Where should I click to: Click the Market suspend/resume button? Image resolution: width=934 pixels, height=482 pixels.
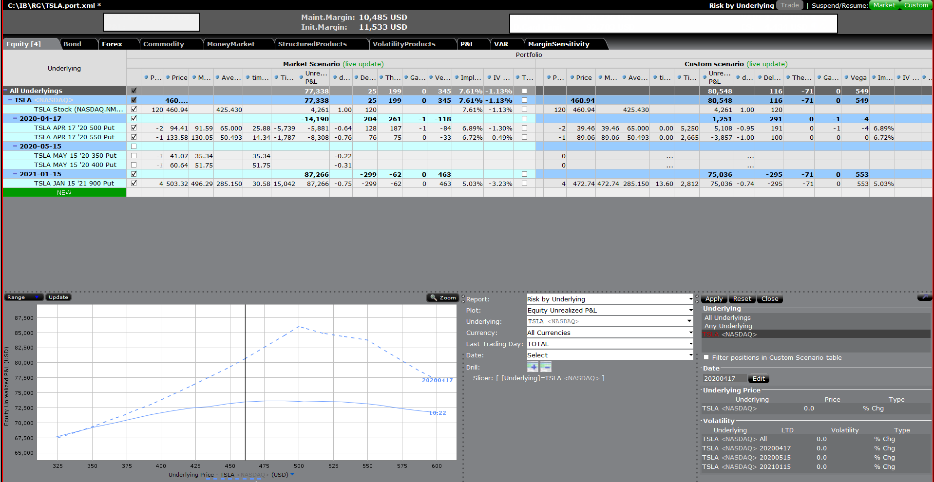(884, 5)
